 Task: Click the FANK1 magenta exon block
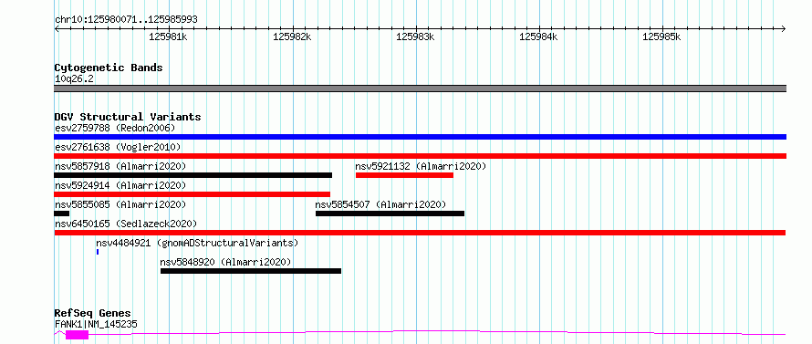(78, 335)
